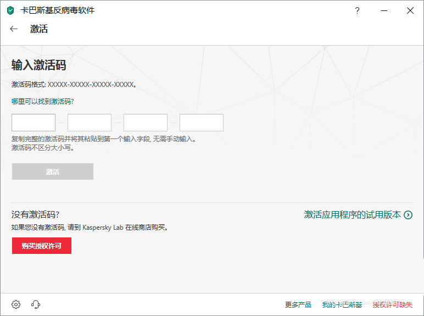
Task: Focus the first activation code field
Action: (x=34, y=123)
